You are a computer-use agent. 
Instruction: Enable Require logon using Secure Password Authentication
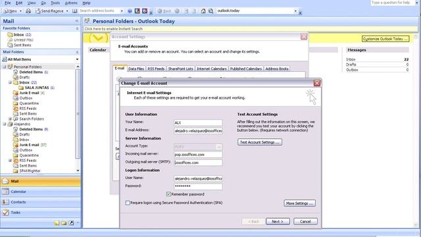coord(128,203)
